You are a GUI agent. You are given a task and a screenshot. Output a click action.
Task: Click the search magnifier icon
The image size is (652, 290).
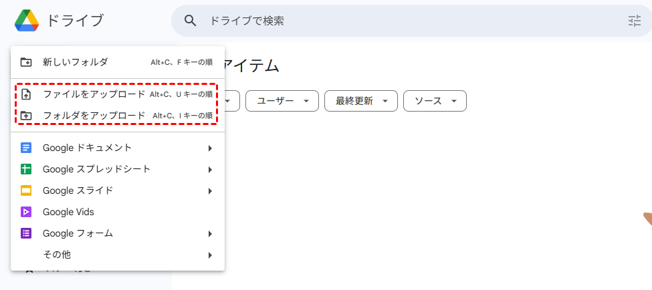190,20
